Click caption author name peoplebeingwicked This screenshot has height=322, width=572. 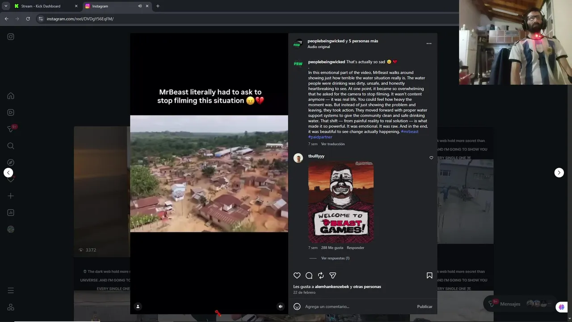point(326,62)
